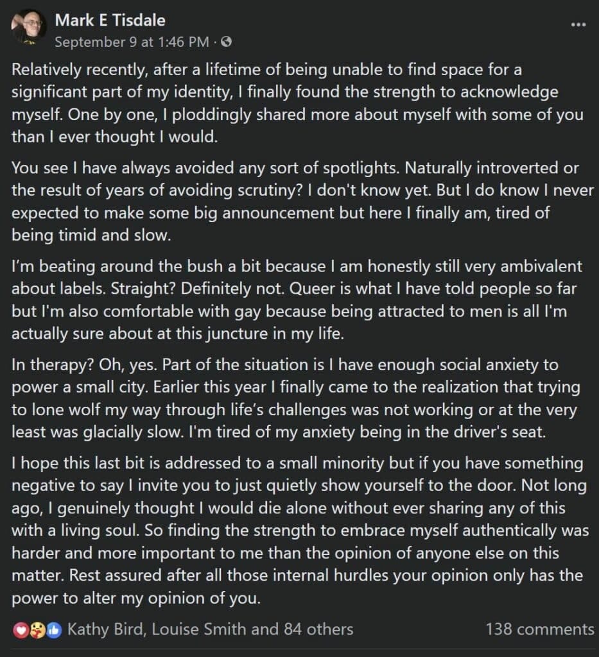Open Mark E Tisdale's profile picture
Screen dimensions: 599x657
[28, 27]
